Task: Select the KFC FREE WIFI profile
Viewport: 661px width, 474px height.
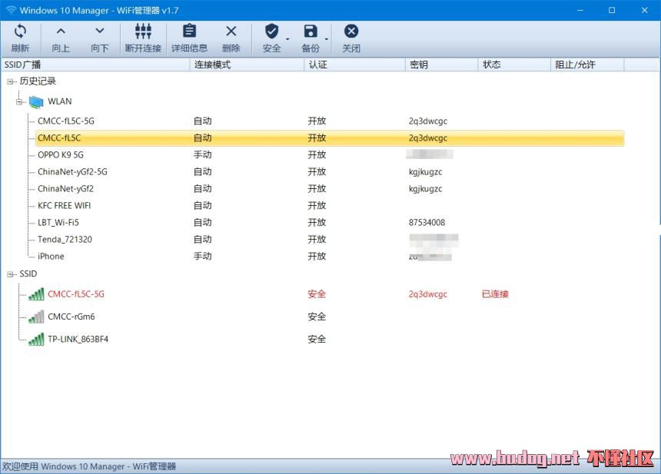Action: point(64,206)
